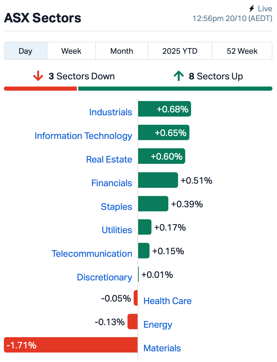Image resolution: width=277 pixels, height=362 pixels.
Task: Click the Staples sector link
Action: tap(116, 207)
